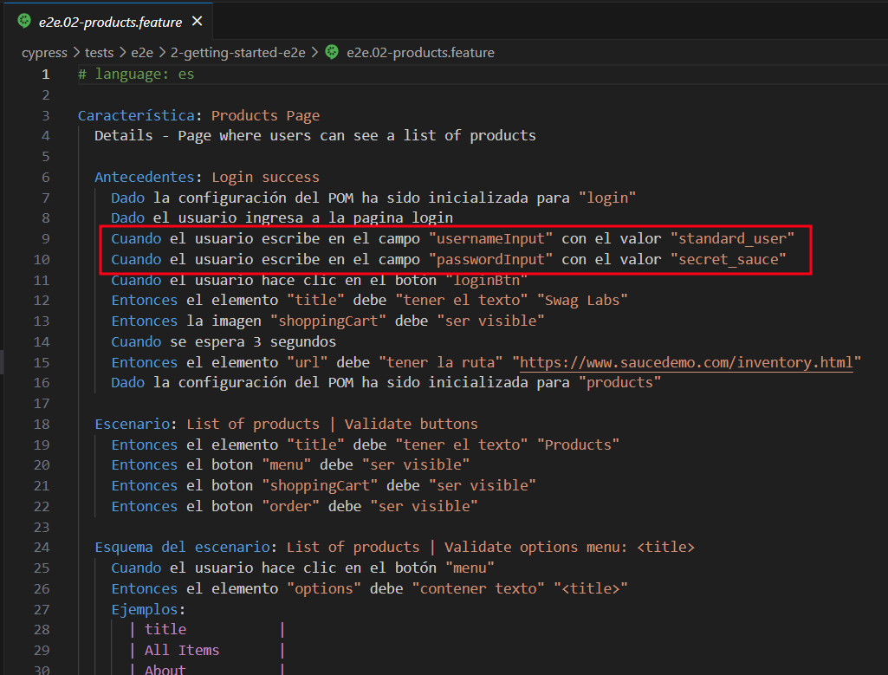Click the "All Items" table cell

coord(182,651)
